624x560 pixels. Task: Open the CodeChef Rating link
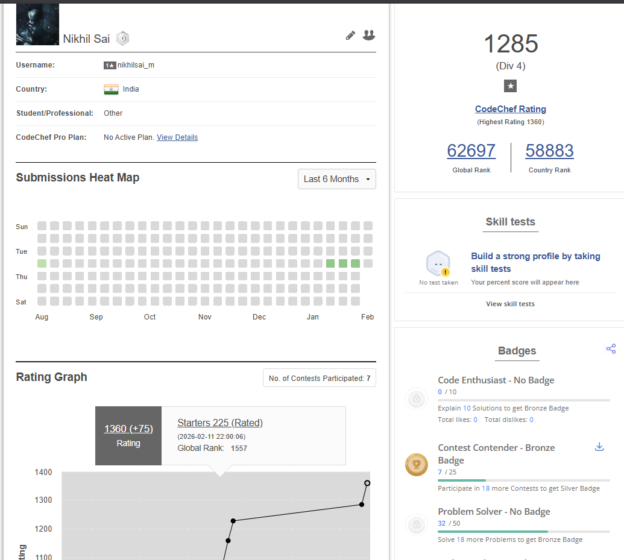click(x=510, y=109)
